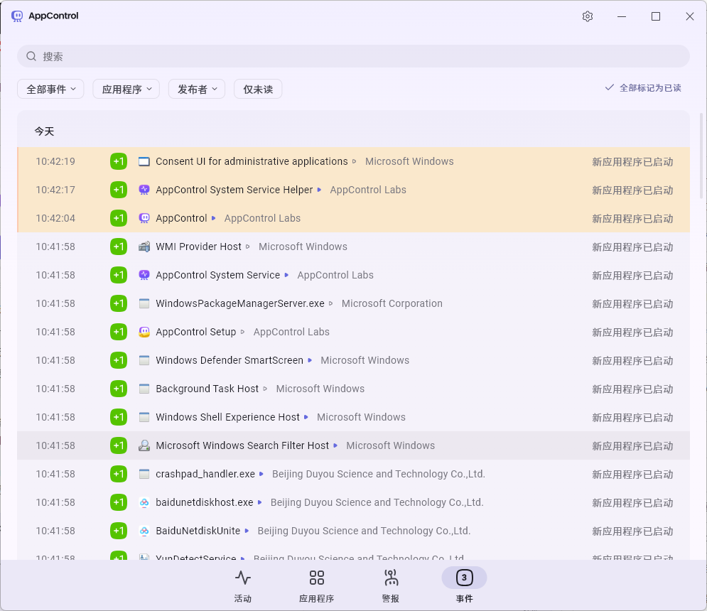Click 新应用程序已启动 status on AppControl Setup row
Viewport: 707px width, 611px height.
coord(632,332)
